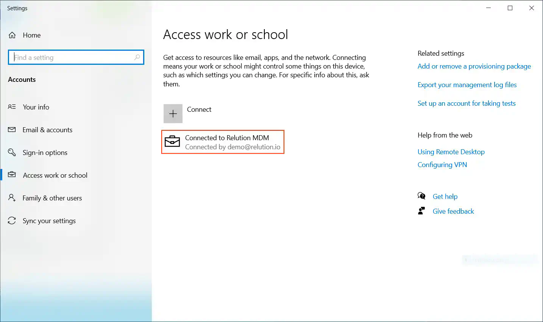Screen dimensions: 543x322
Task: Select the Connected to Relution MDM account
Action: pos(227,142)
